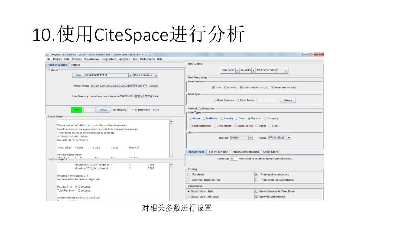Open the Geographical menu

(x=109, y=59)
